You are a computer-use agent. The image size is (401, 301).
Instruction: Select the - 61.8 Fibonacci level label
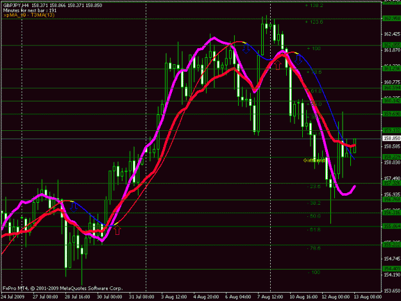coord(314,230)
